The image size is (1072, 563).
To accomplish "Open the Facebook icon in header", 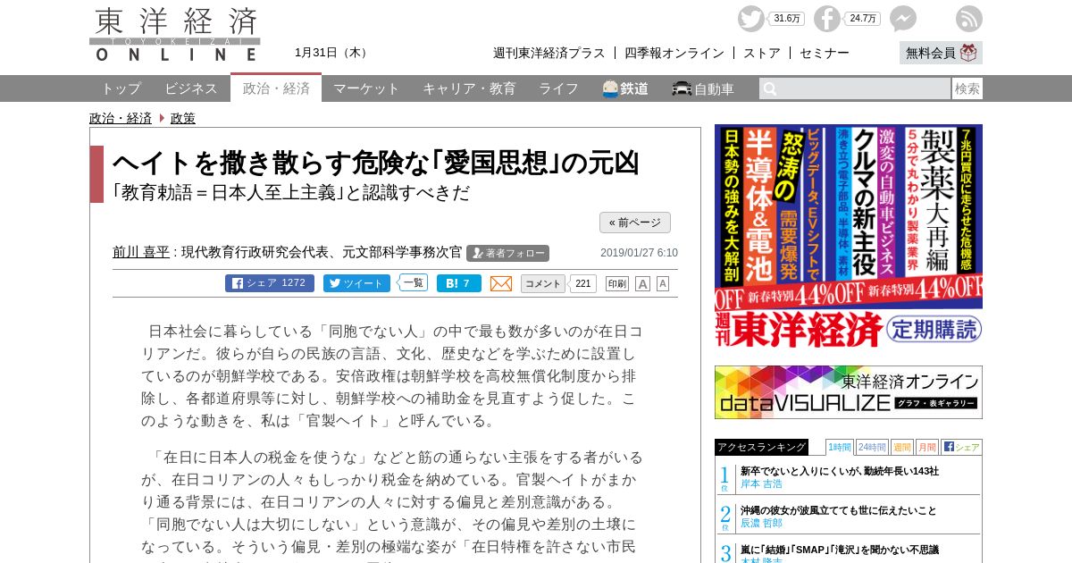I will (827, 19).
